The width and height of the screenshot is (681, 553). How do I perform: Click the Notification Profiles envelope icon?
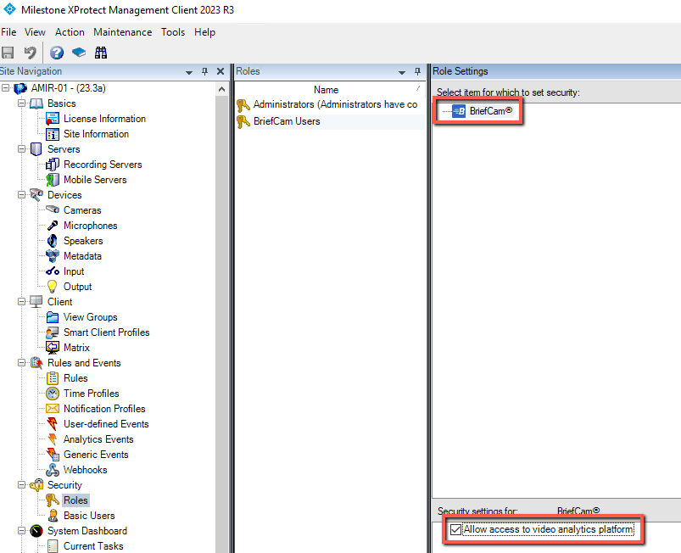pos(53,409)
